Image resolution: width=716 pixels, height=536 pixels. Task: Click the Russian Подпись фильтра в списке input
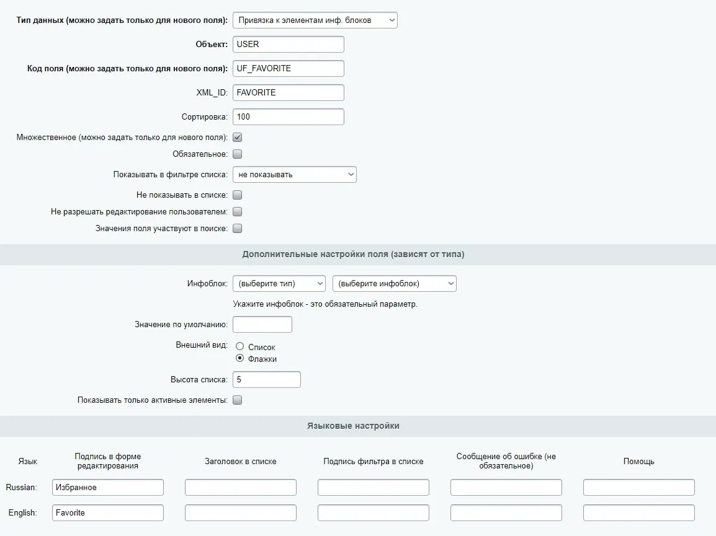pyautogui.click(x=374, y=487)
